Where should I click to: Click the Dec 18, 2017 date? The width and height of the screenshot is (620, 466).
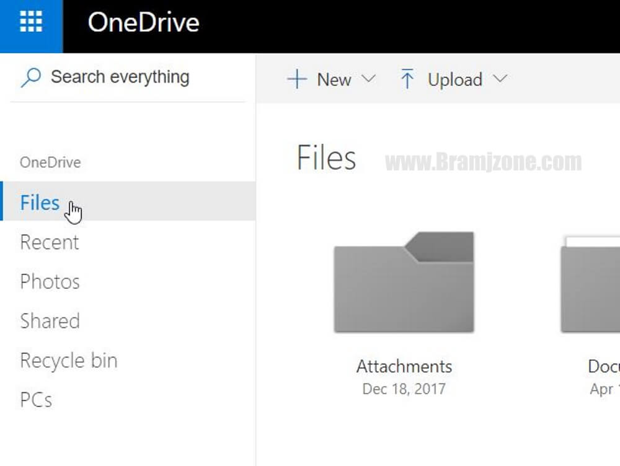[404, 389]
